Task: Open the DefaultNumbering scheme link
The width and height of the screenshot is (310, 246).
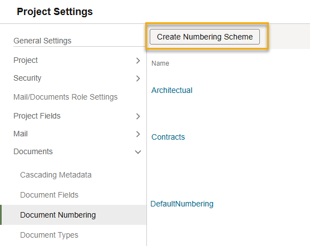Action: [182, 204]
